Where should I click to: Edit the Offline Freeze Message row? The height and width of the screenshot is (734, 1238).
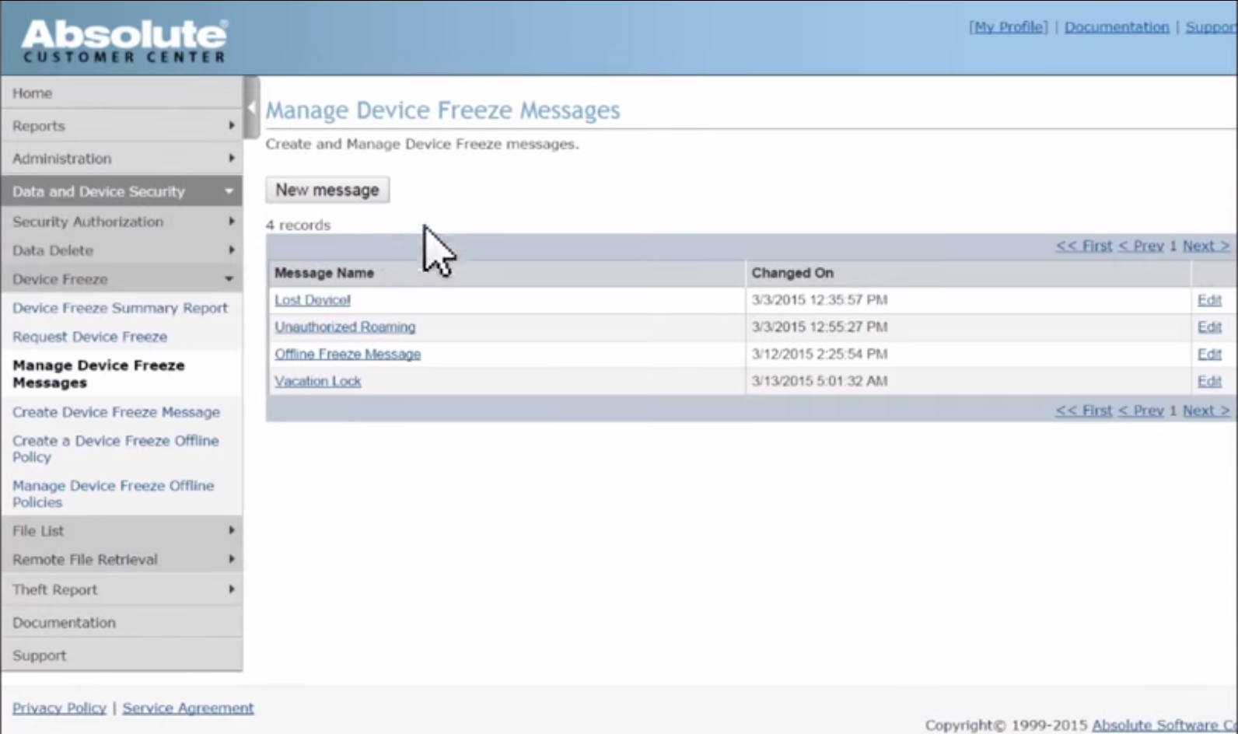1209,355
